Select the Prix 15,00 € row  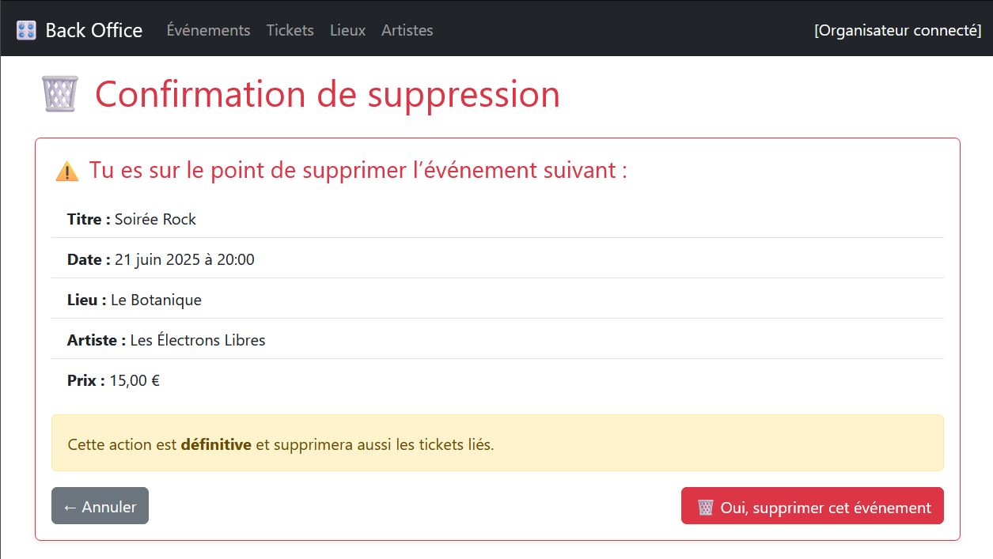[497, 380]
